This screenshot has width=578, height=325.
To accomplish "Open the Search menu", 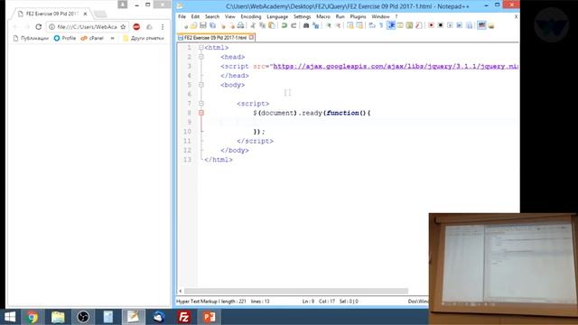I will 212,16.
